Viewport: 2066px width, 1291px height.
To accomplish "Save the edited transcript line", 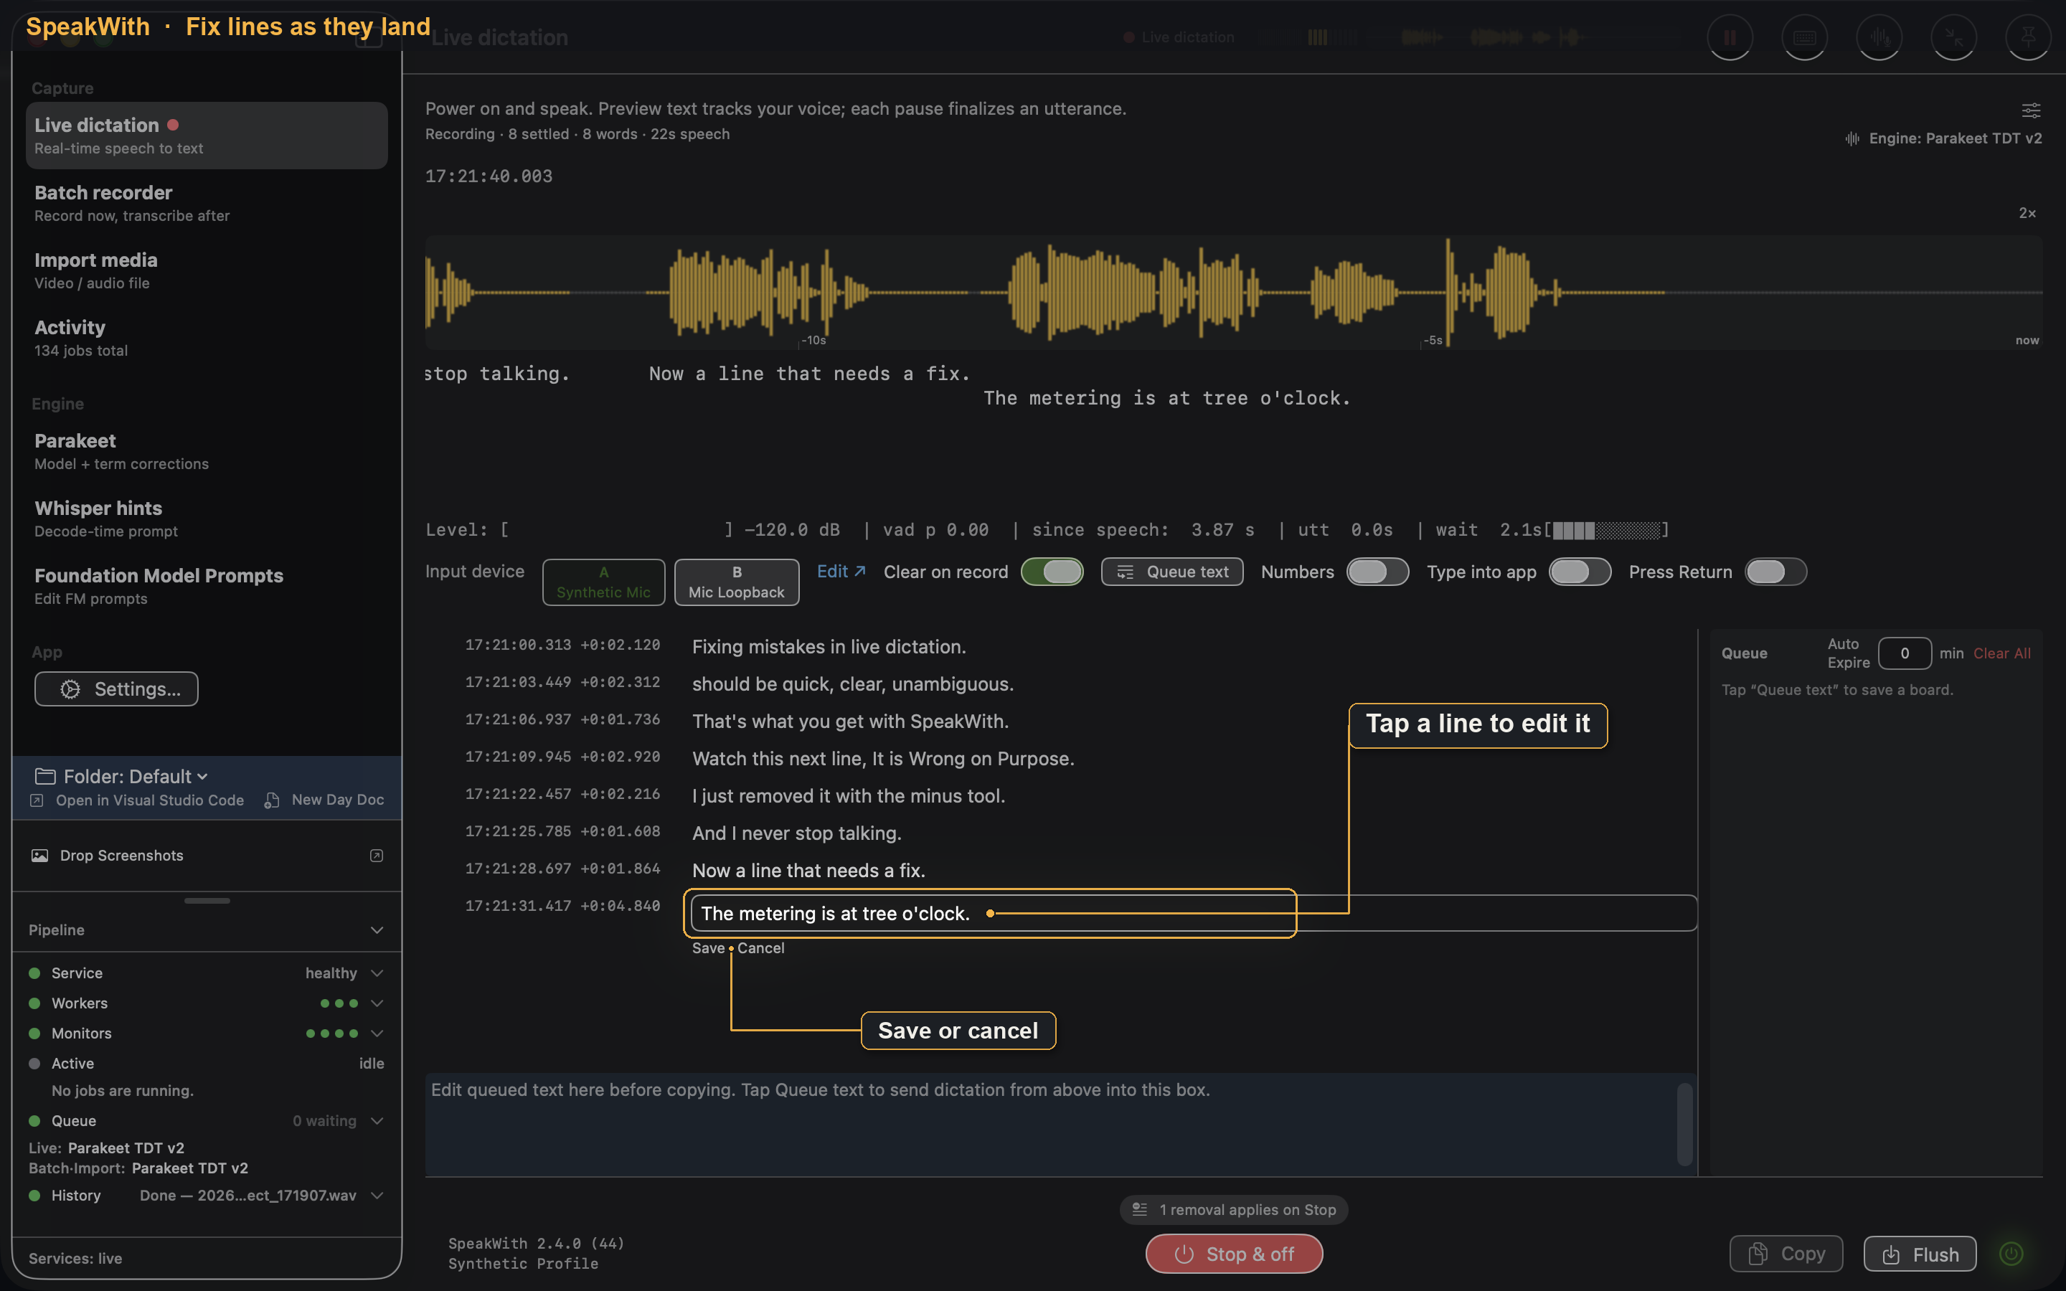I will [x=708, y=947].
